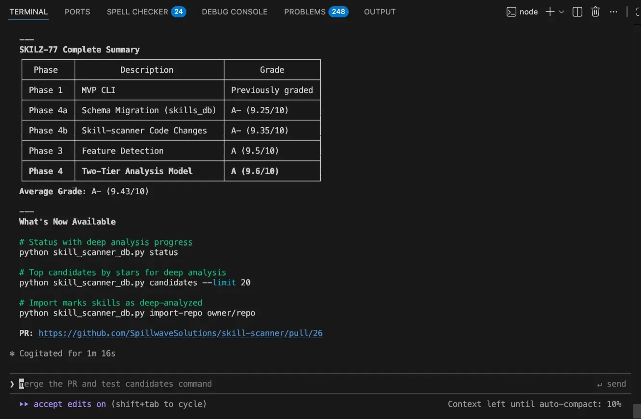Image resolution: width=641 pixels, height=419 pixels.
Task: Click the node terminal shell icon
Action: [511, 12]
